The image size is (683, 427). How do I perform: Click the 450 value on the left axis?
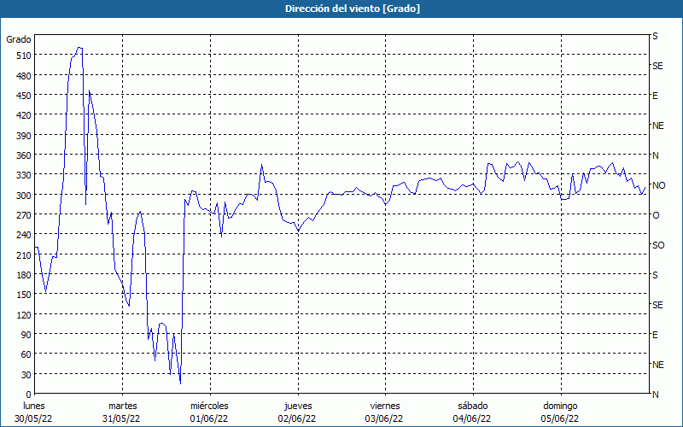pyautogui.click(x=24, y=96)
